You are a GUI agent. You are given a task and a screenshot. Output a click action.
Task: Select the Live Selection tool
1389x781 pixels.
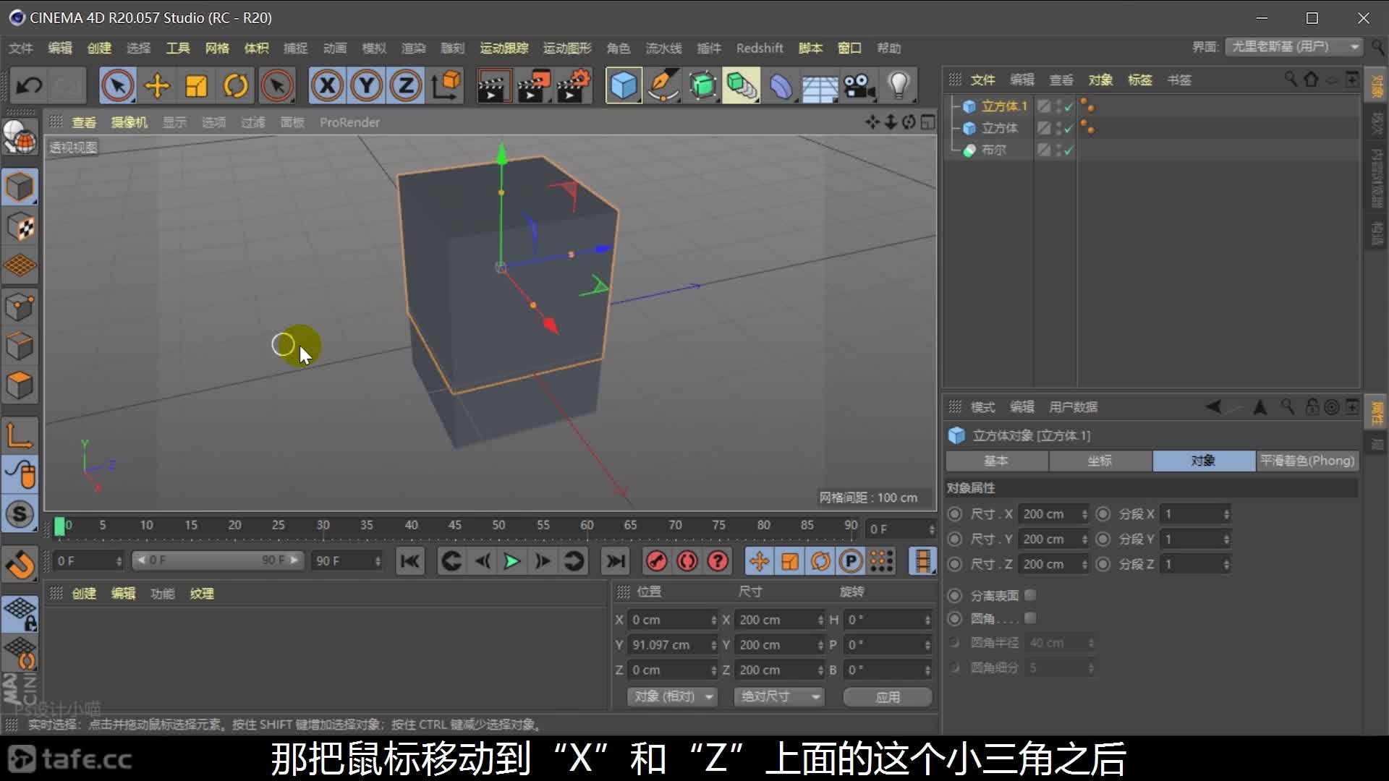click(x=118, y=86)
